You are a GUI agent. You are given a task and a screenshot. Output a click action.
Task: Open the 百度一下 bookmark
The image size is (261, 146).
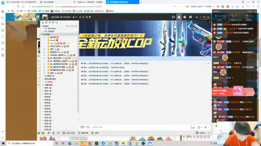tap(21, 11)
